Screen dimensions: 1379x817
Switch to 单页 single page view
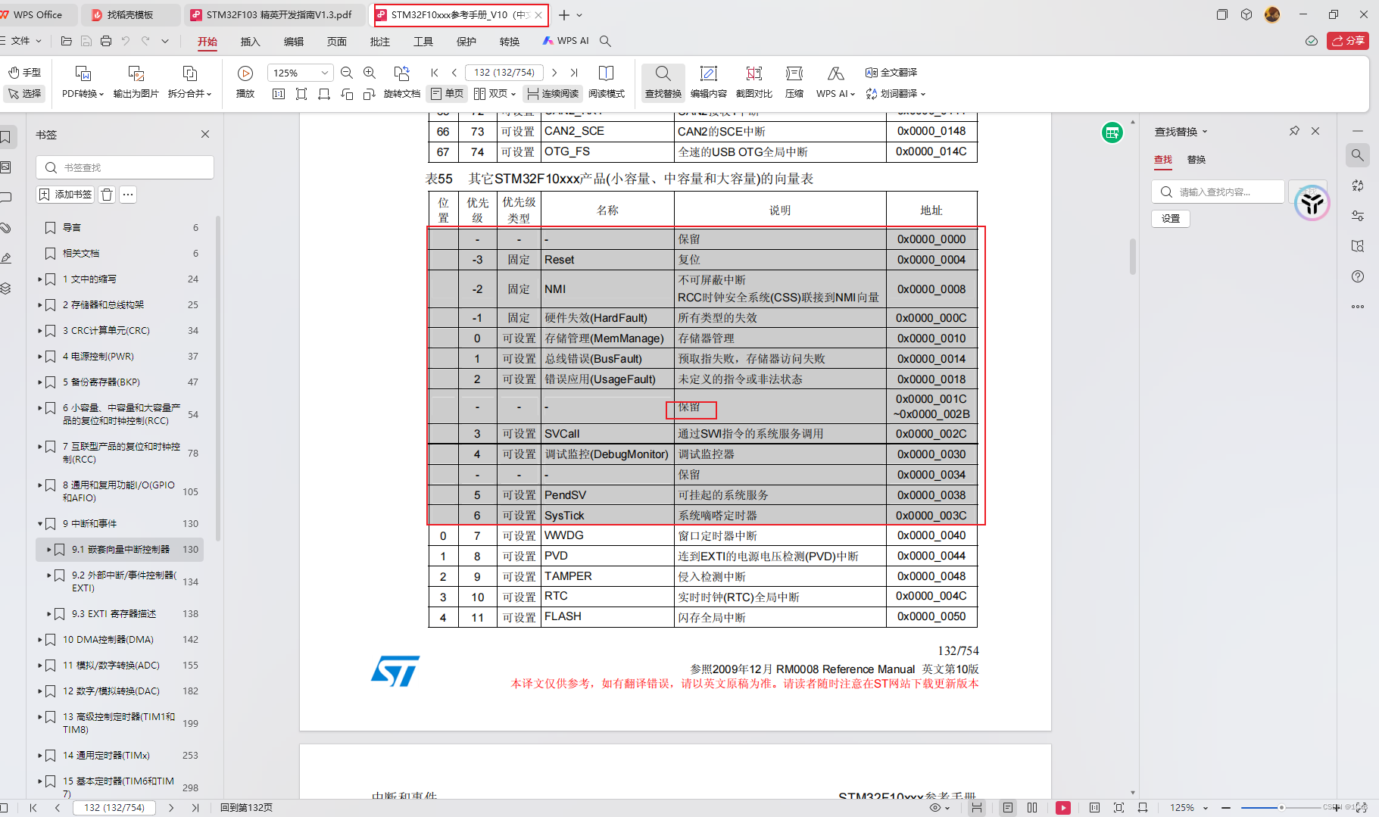pos(447,94)
